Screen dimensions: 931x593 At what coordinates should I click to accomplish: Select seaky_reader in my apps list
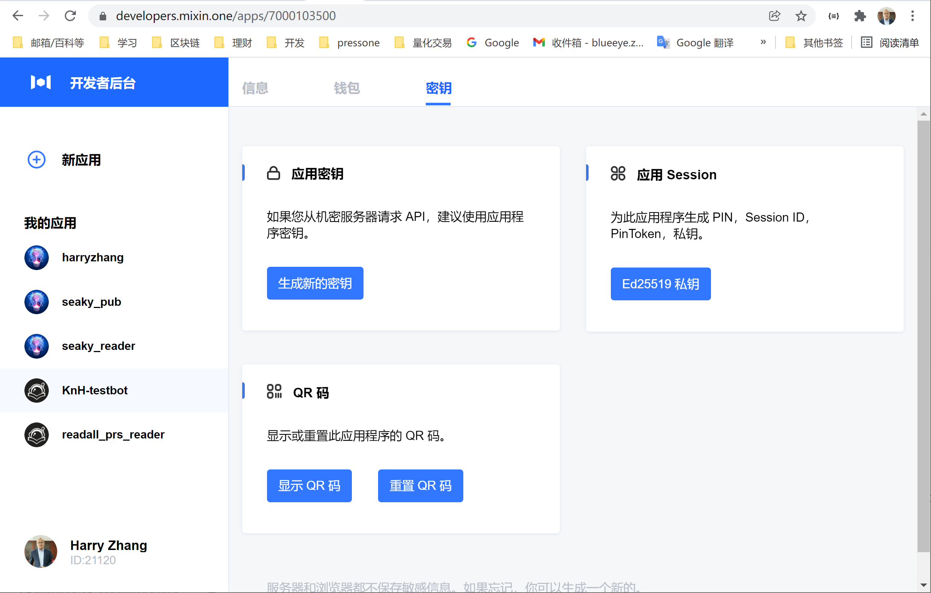[98, 346]
